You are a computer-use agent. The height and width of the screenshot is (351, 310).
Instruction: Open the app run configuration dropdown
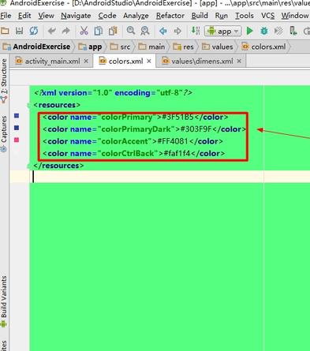(x=222, y=32)
